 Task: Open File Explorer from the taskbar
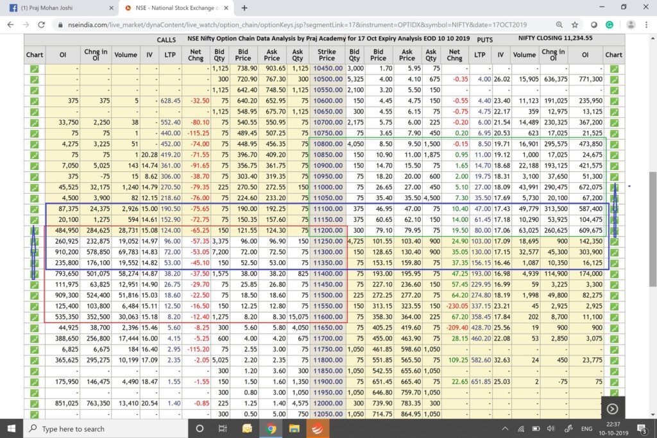click(x=294, y=428)
